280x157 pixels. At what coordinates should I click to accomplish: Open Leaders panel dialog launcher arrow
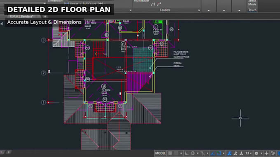tap(199, 10)
